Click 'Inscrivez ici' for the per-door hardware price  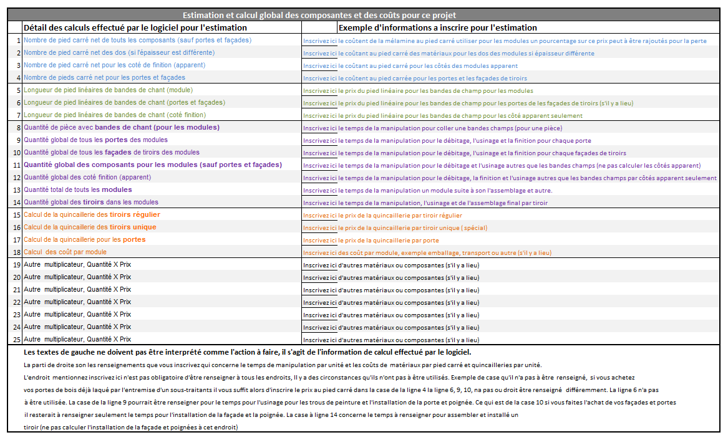point(319,240)
